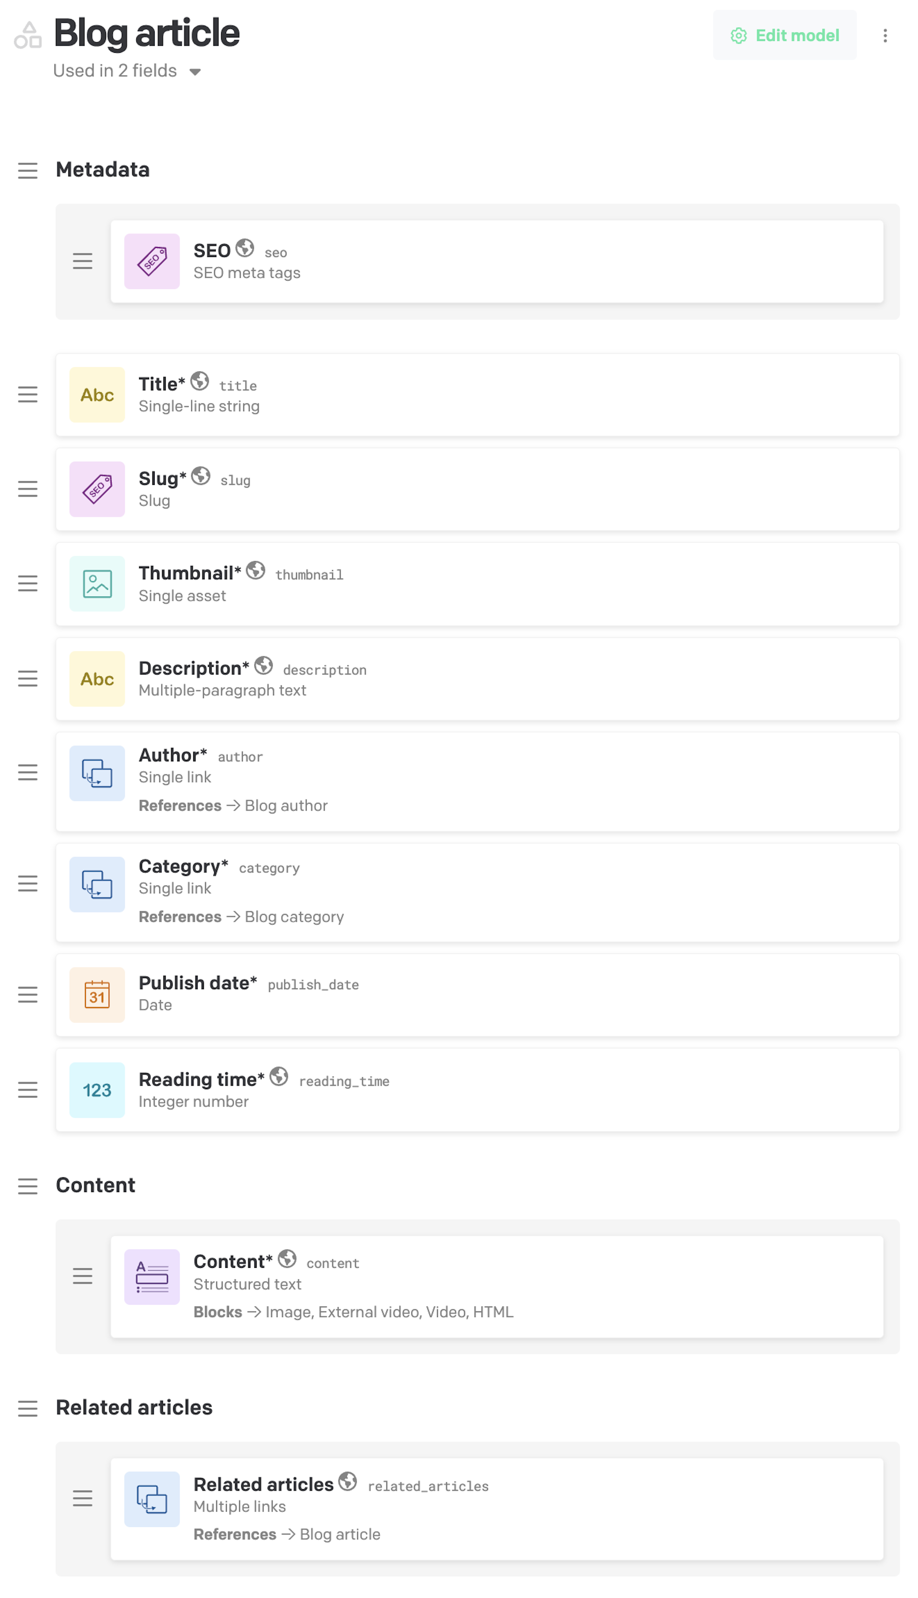Screen dimensions: 918x1598
Task: Click the Related articles fieldset heading
Action: (134, 1407)
